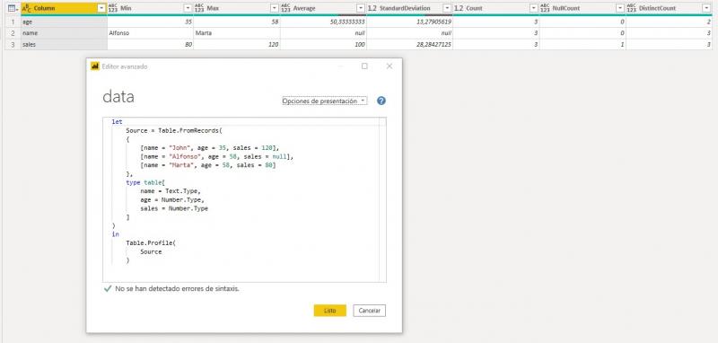
Task: Click the decimal type icon of Count column
Action: (459, 8)
